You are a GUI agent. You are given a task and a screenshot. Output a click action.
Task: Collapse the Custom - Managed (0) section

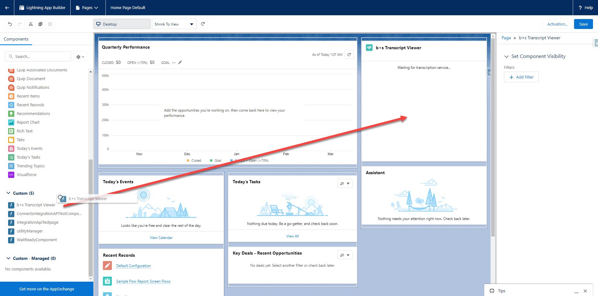[8, 258]
